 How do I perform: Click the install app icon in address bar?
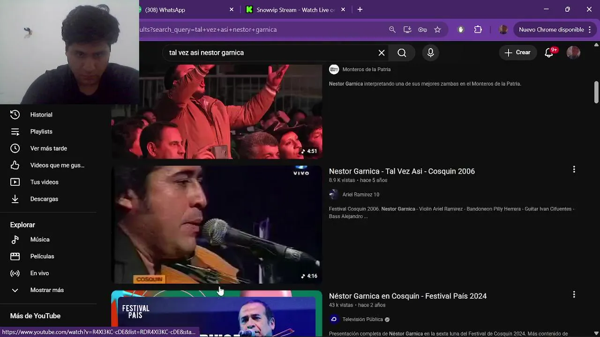pos(407,29)
